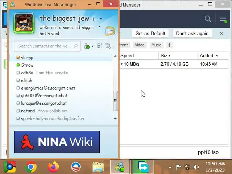The width and height of the screenshot is (232, 174).
Task: Maximize the Windows Live Messenger window
Action: pyautogui.click(x=98, y=4)
